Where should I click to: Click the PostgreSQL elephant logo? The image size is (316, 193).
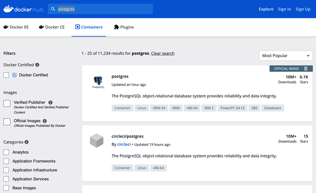(98, 82)
